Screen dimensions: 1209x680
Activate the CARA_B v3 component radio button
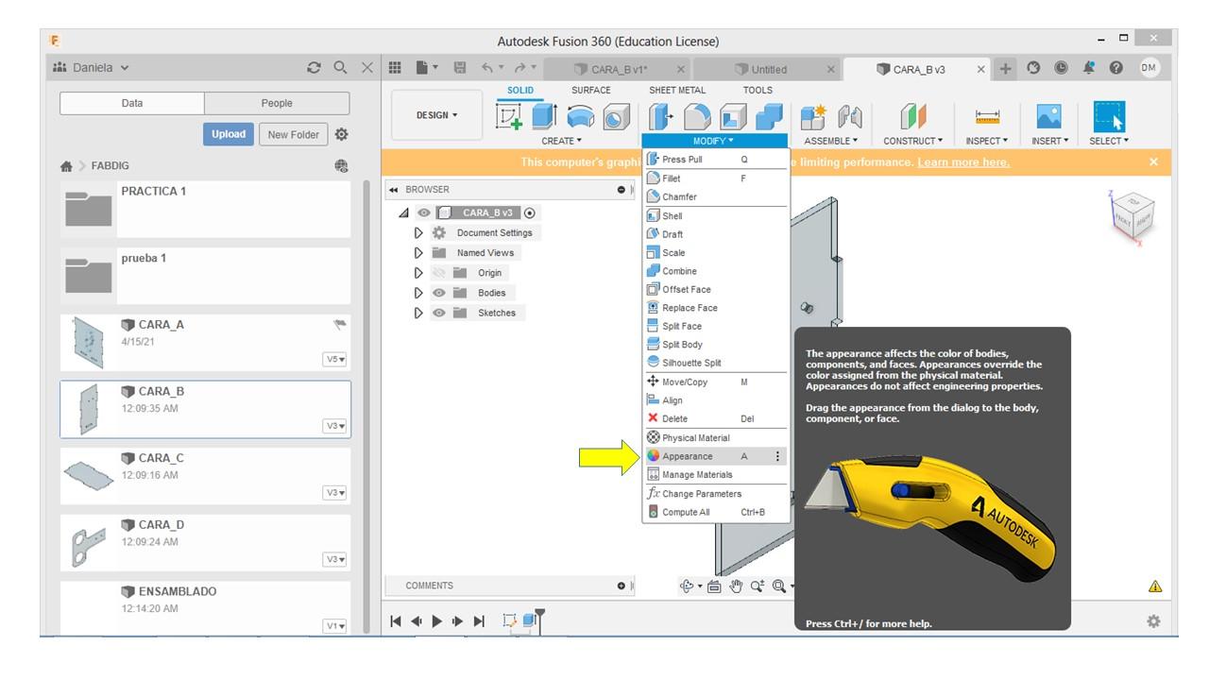click(x=529, y=213)
